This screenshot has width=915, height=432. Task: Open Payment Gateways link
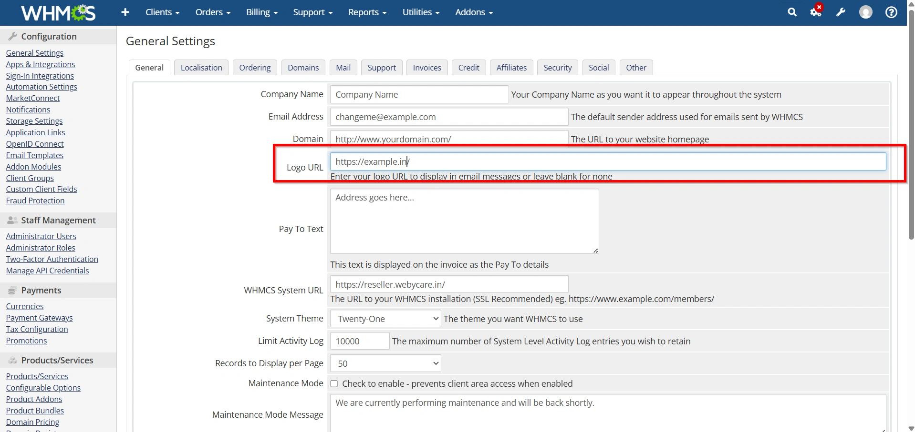coord(40,318)
